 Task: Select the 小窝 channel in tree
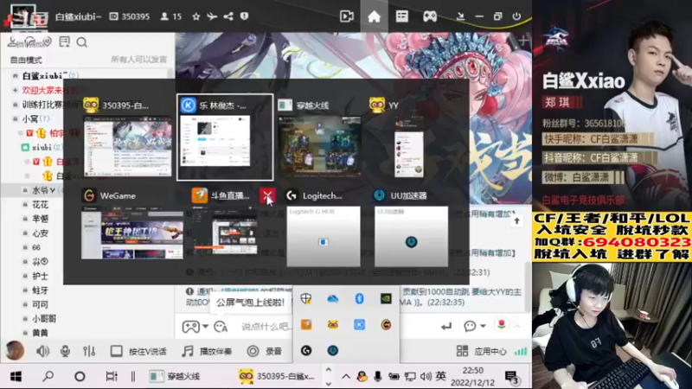tap(35, 118)
